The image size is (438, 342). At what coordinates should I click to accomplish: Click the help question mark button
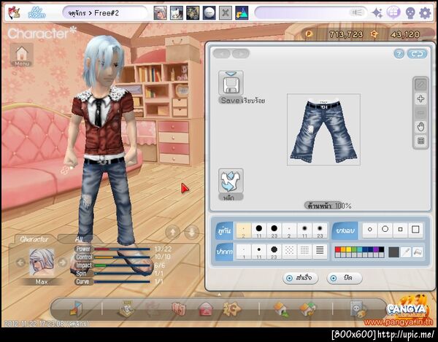399,54
